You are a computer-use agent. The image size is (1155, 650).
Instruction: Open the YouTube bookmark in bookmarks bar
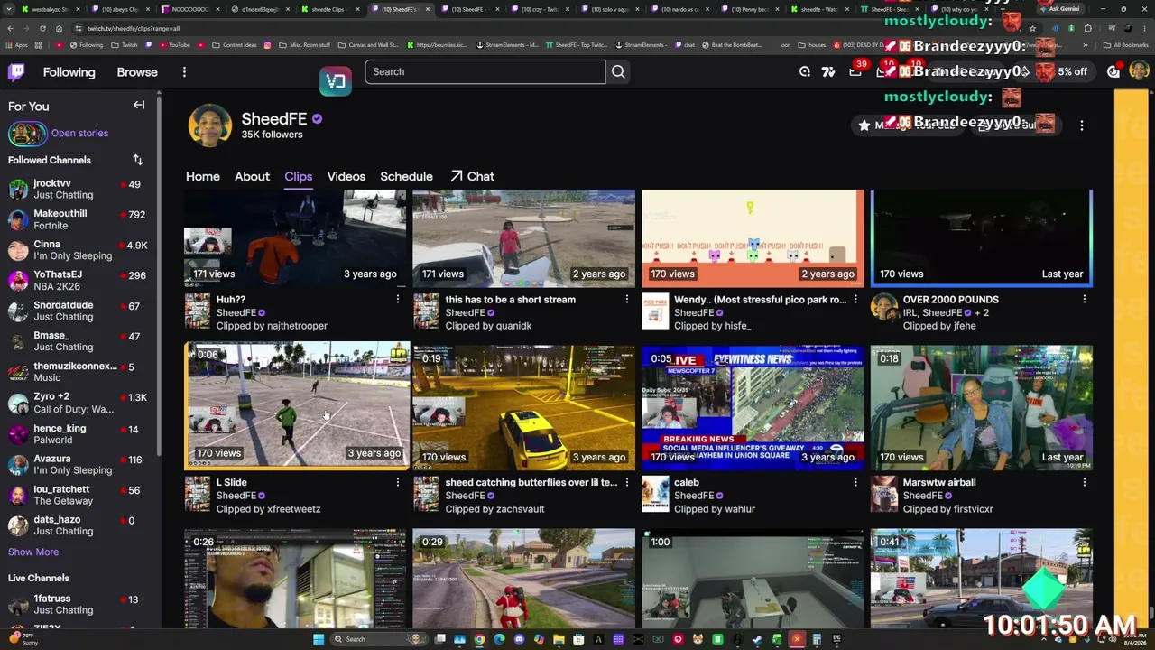[x=174, y=44]
